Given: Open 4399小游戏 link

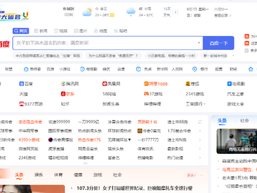Looking at the screenshot, I should click(29, 140).
